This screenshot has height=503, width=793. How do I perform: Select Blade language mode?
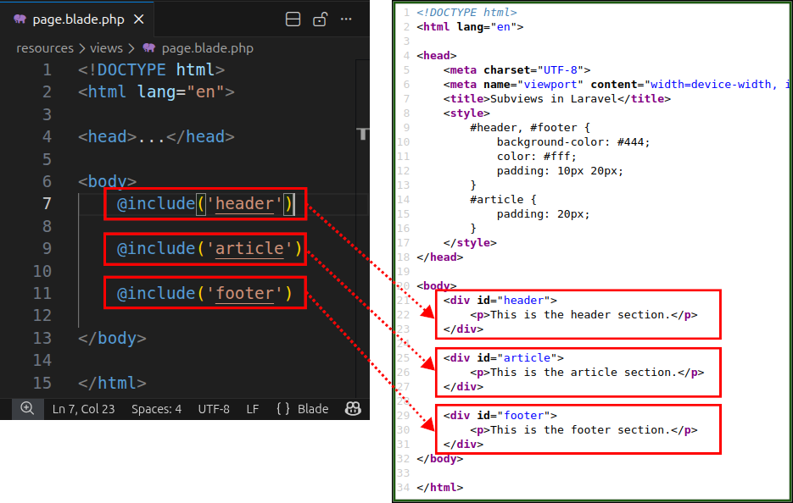(x=313, y=408)
